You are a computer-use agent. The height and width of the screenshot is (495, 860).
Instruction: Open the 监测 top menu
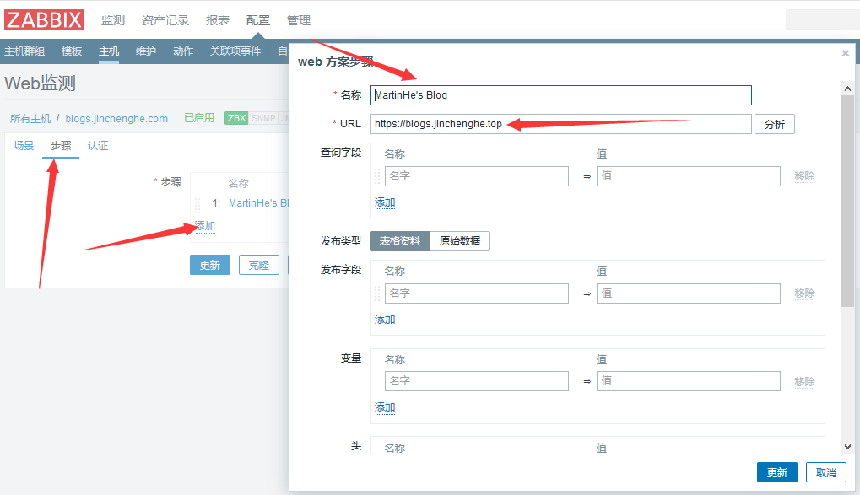click(113, 20)
